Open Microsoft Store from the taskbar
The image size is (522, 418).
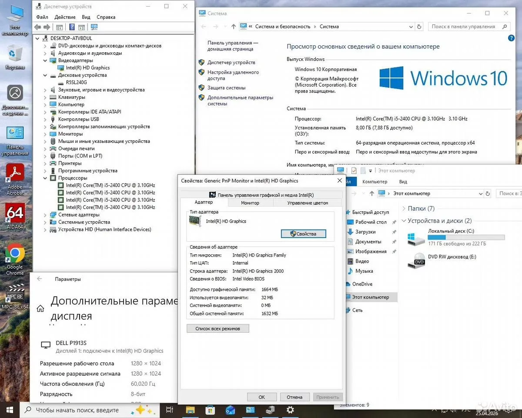point(210,410)
